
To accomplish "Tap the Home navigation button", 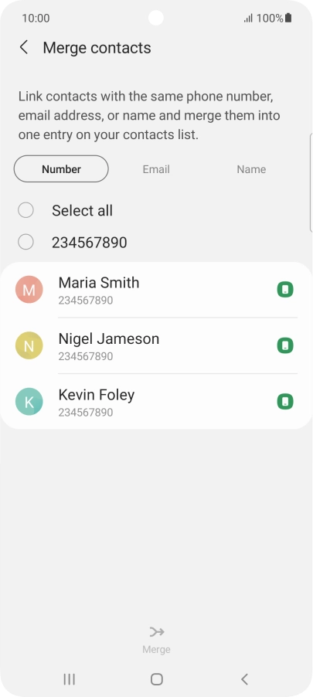I will 156,678.
